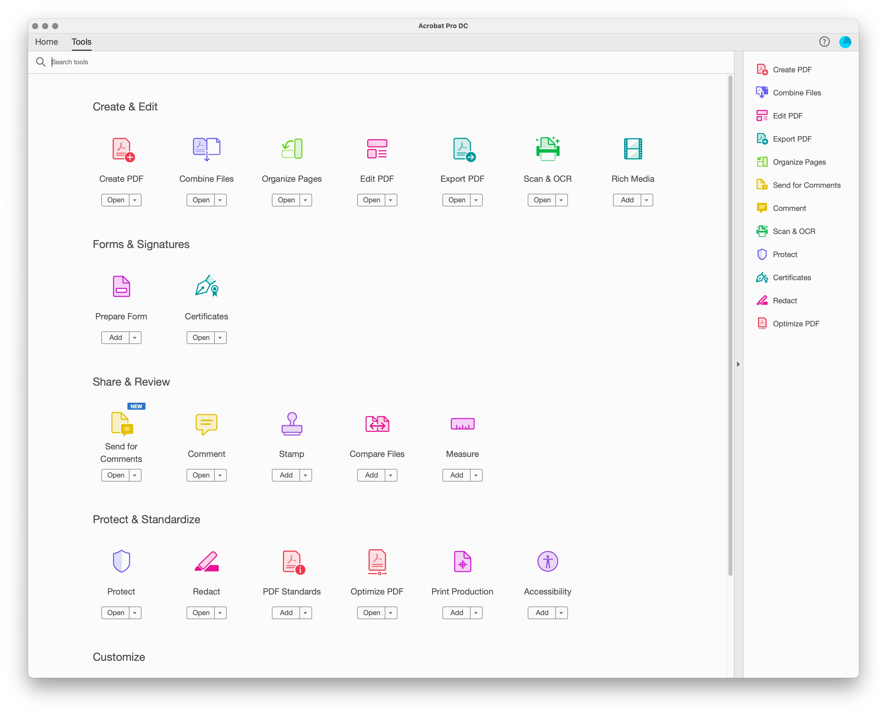Open the help question mark icon
This screenshot has height=715, width=887.
[x=824, y=42]
